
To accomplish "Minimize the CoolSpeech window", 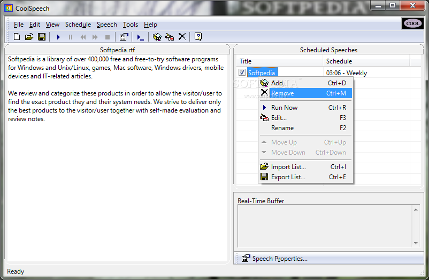I will click(x=378, y=6).
